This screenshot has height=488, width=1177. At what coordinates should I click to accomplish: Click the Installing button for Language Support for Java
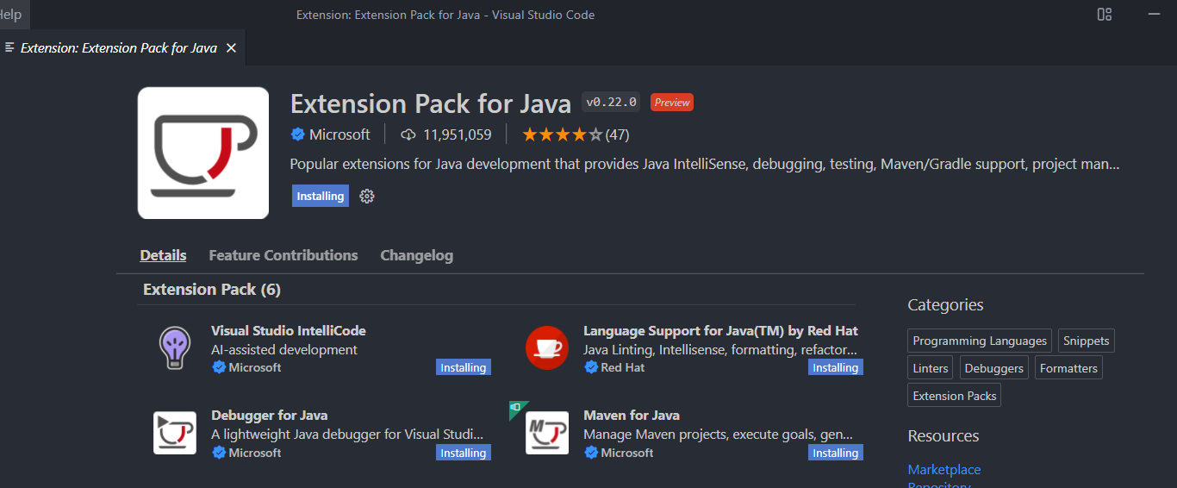pyautogui.click(x=836, y=367)
